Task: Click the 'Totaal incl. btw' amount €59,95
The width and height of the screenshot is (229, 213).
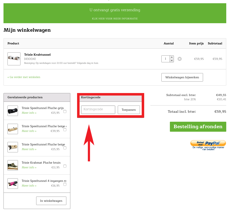Action: pyautogui.click(x=220, y=112)
